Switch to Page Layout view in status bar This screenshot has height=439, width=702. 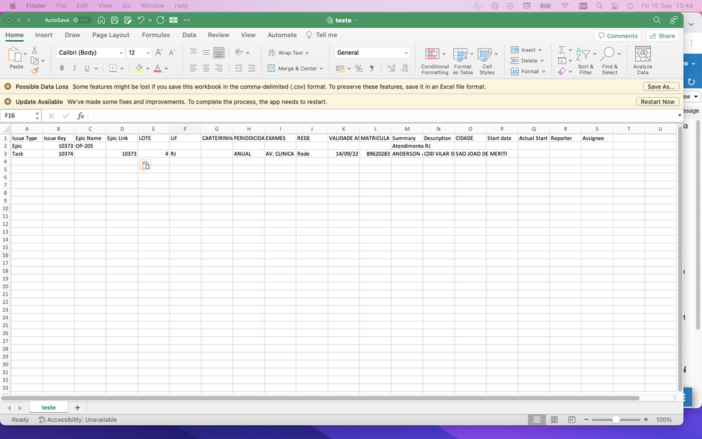click(x=554, y=420)
